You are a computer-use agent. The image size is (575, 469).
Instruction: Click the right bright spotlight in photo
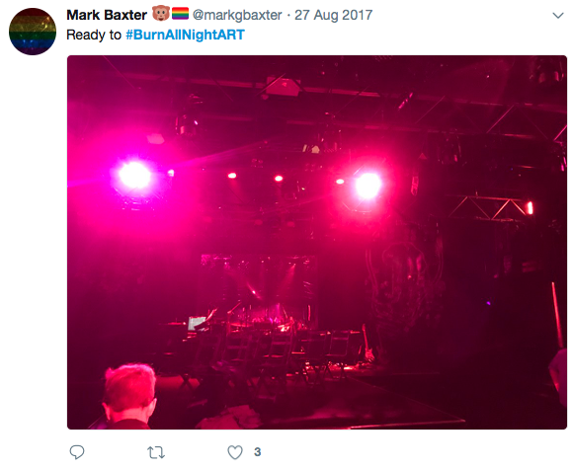pyautogui.click(x=369, y=186)
